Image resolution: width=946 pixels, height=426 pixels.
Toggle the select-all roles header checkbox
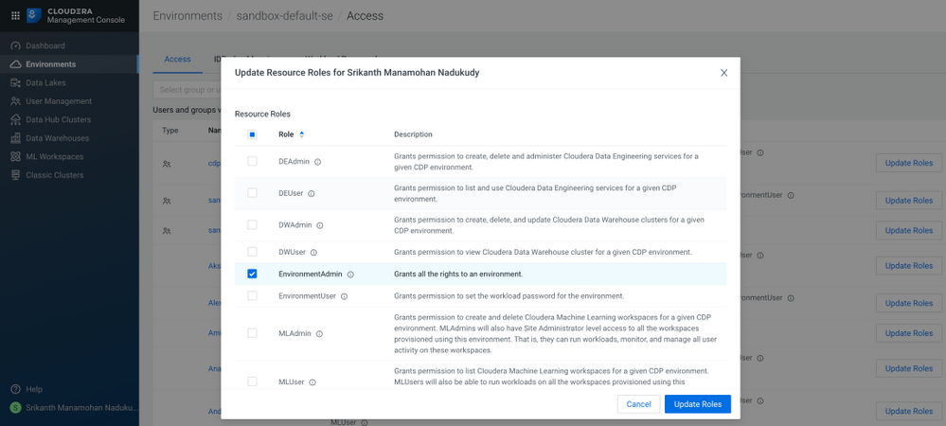click(252, 134)
